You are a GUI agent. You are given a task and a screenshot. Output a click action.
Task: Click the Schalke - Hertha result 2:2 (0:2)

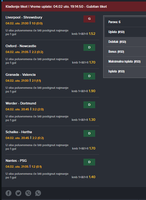point(38,138)
